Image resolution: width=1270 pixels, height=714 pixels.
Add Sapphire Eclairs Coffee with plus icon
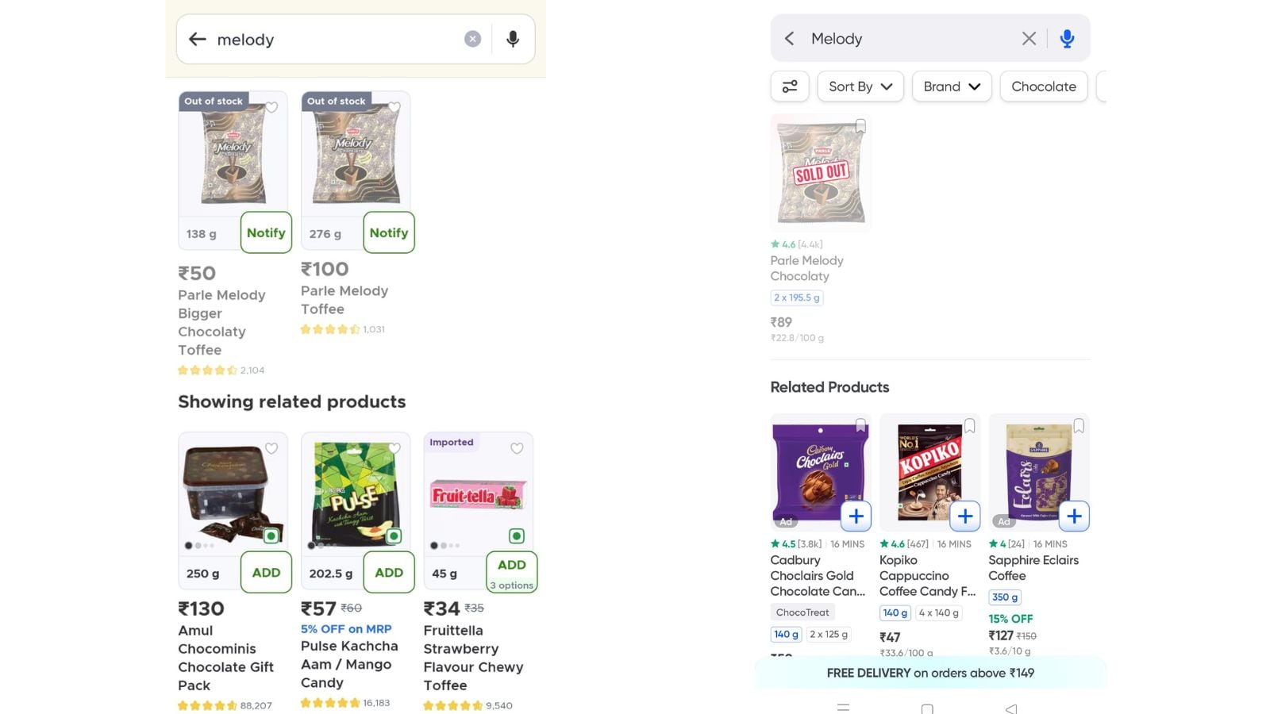pos(1074,516)
